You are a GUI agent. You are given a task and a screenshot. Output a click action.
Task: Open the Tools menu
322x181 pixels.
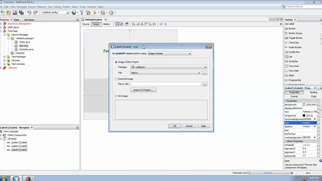click(83, 7)
